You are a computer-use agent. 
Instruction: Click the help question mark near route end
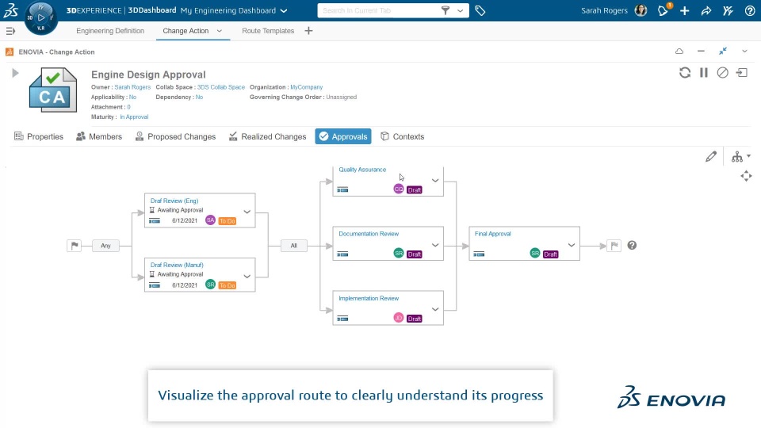[632, 246]
